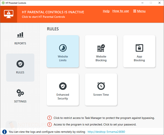Open the Screen Time rule tile

[101, 90]
